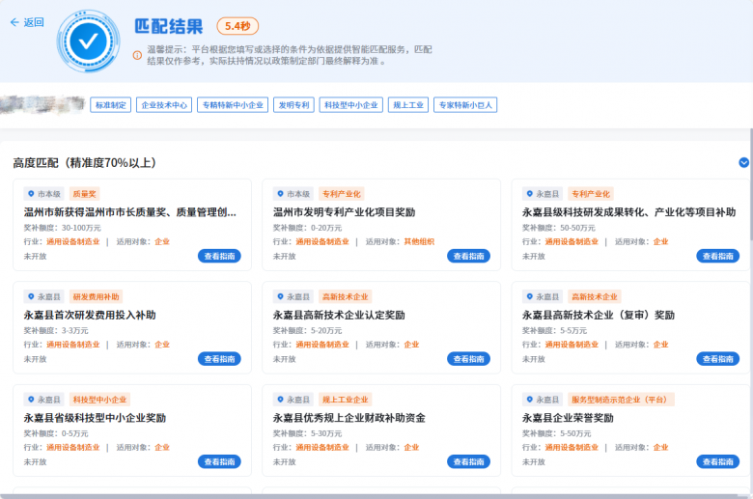Open 查看指南 for 永嘉县优秀规上企业财政补助资金

click(468, 461)
